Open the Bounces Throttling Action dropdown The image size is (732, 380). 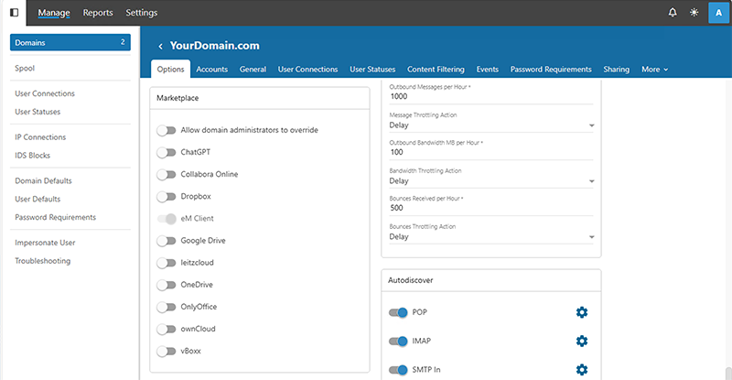click(x=491, y=236)
